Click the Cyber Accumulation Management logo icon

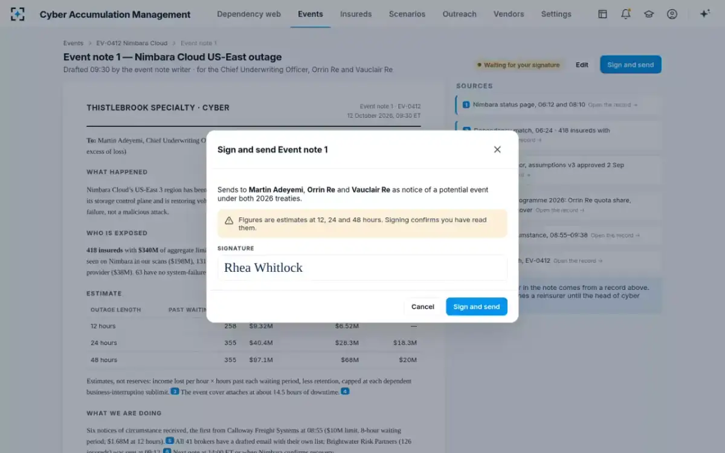coord(18,14)
